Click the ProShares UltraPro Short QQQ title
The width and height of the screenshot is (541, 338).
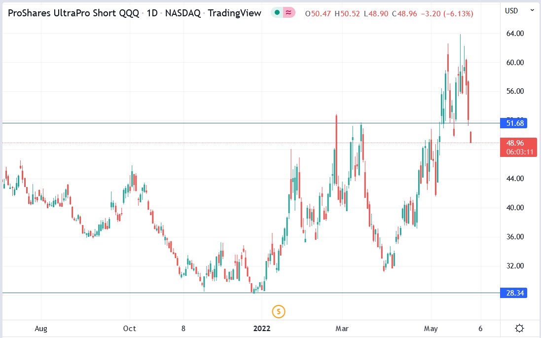(73, 13)
